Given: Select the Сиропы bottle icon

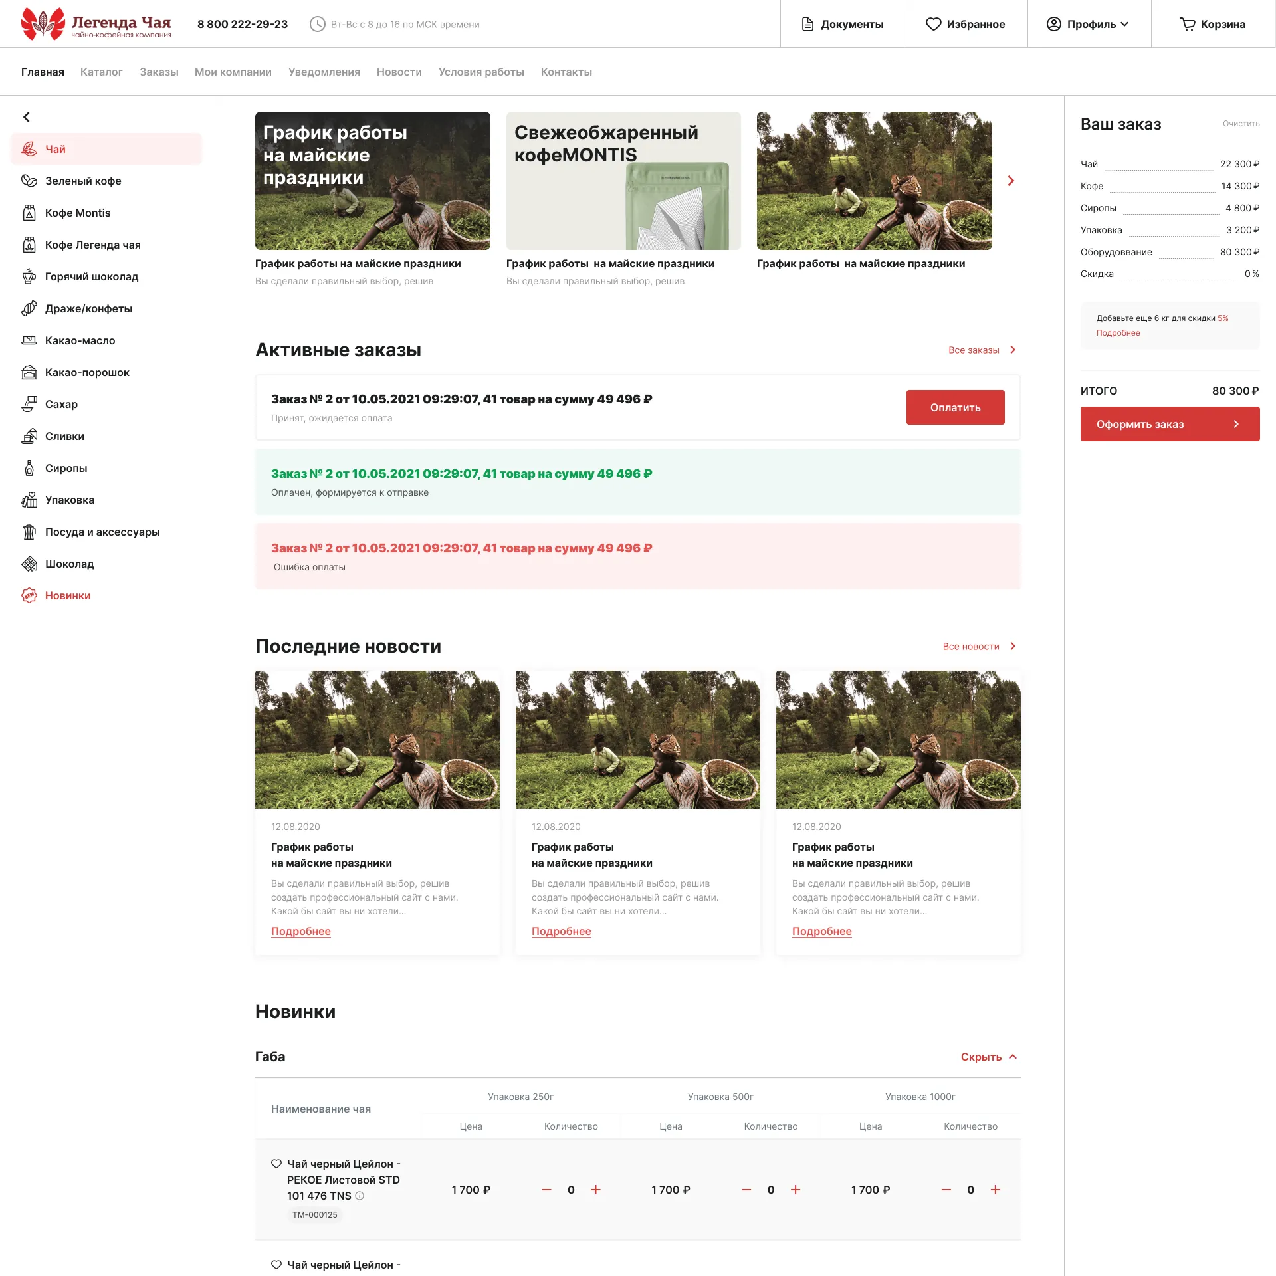Looking at the screenshot, I should (29, 468).
